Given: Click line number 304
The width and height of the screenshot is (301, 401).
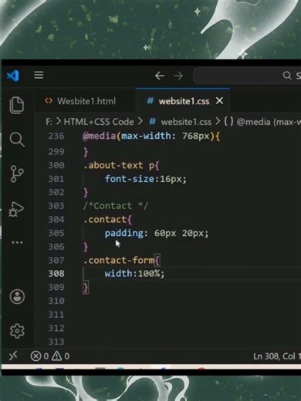Looking at the screenshot, I should pyautogui.click(x=56, y=219).
